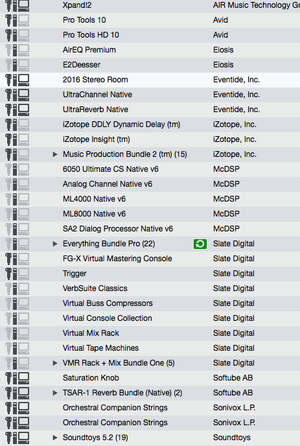Screen dimensions: 300x446
Task: Select the iZotope Insight (tm) license name
Action: (x=97, y=139)
